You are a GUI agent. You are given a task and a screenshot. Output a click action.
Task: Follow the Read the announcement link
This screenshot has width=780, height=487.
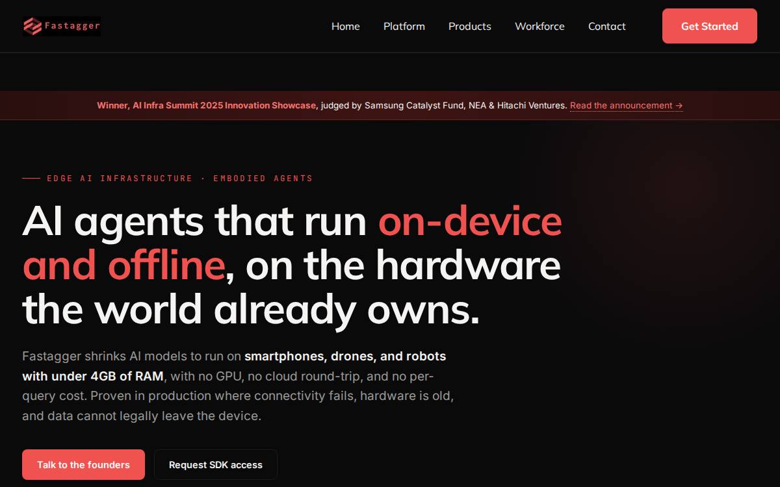(x=627, y=105)
